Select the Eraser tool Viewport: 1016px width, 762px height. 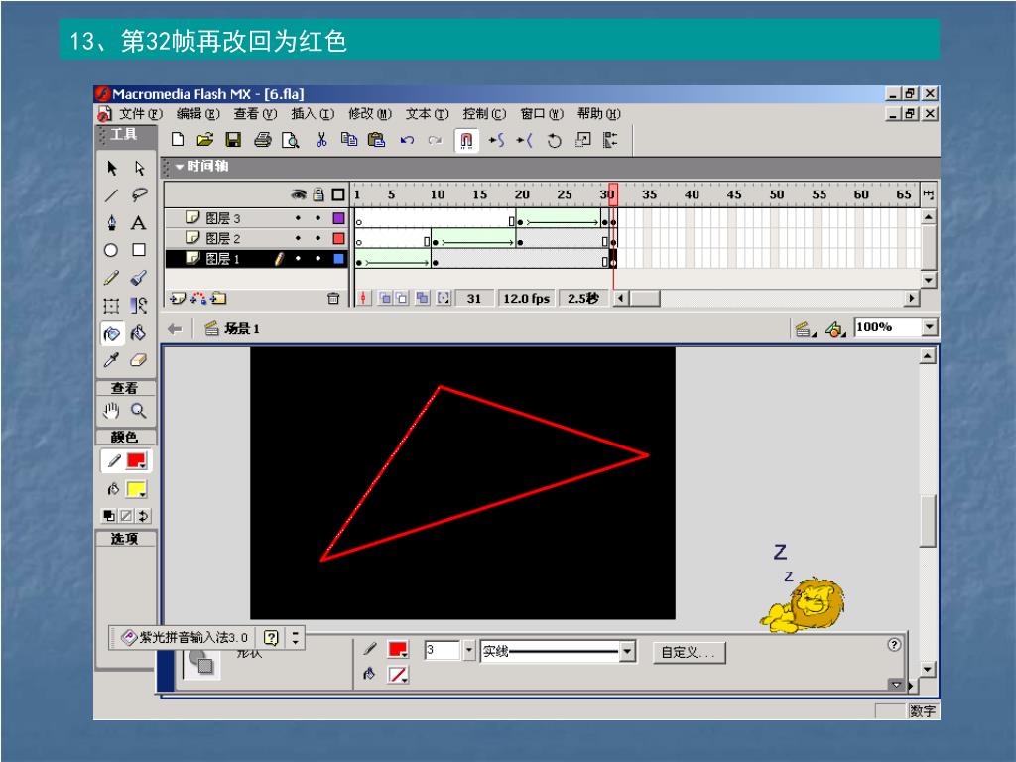pos(139,360)
